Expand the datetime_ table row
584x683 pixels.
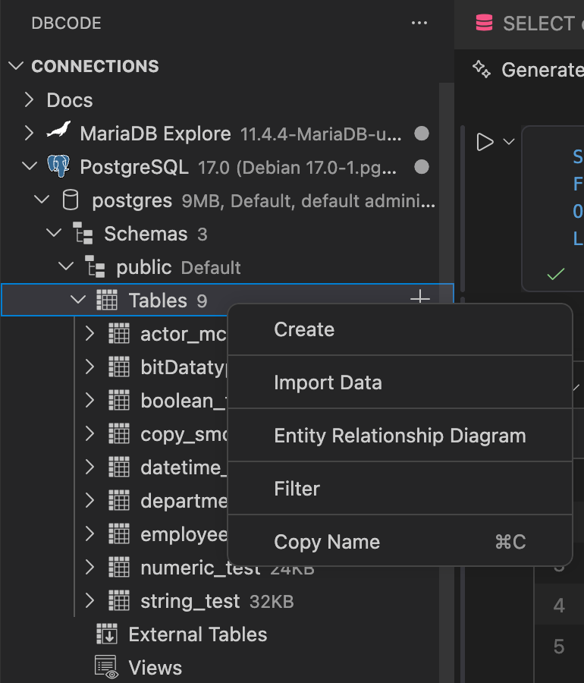pos(89,467)
